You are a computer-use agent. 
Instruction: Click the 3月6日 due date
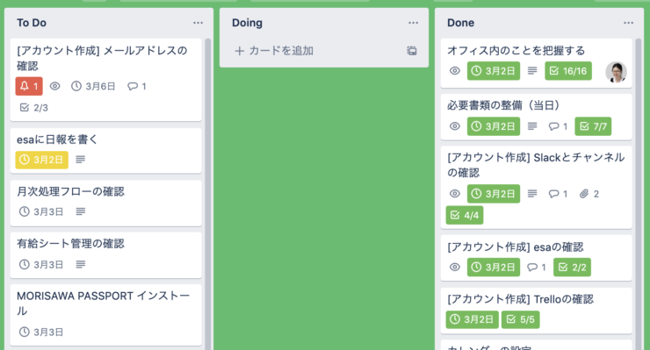93,86
